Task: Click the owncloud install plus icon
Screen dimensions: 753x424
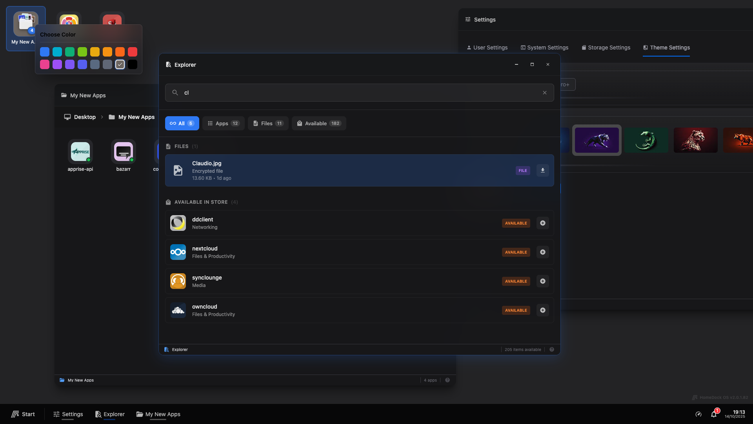Action: [542, 310]
